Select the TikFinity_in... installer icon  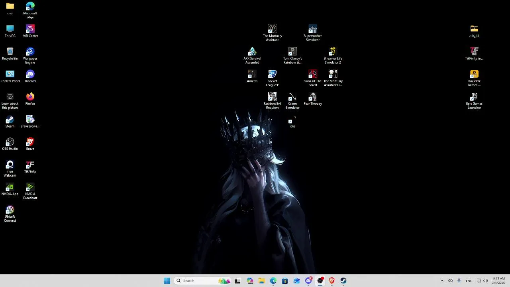point(474,54)
